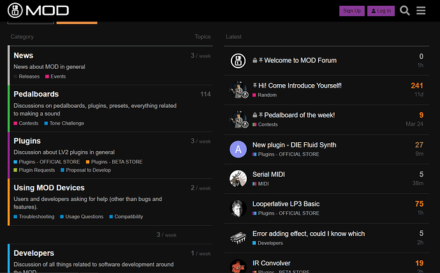Click OFFICIAL STORE tag under DIE Fluid Synth
Viewport: 440px width, 273px height.
[286, 154]
